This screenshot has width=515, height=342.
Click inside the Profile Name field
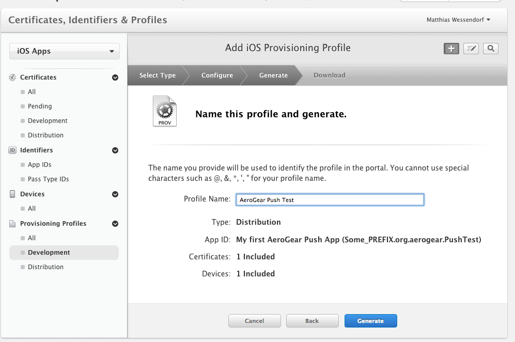(x=329, y=199)
